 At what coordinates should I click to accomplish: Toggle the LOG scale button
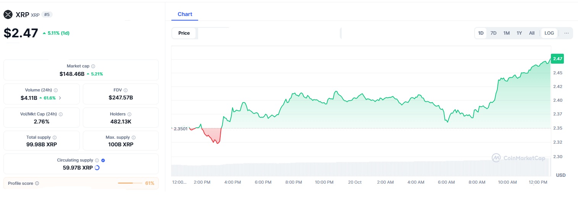549,33
